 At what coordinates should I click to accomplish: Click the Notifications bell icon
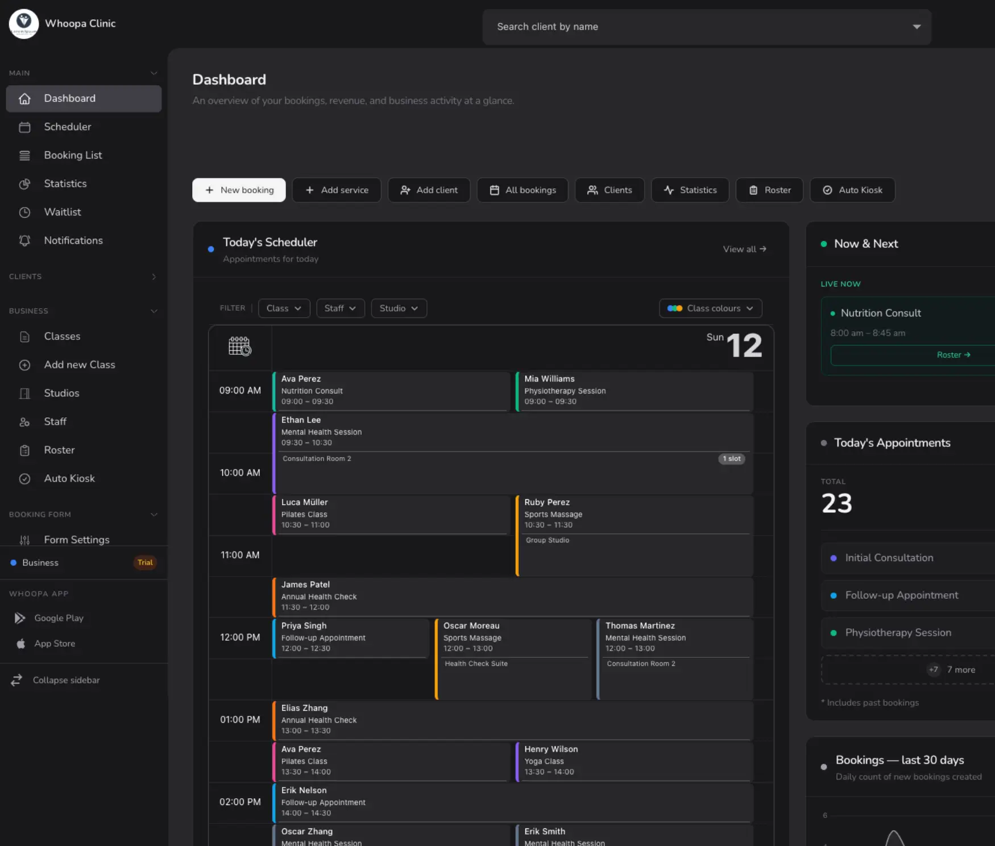pos(24,240)
